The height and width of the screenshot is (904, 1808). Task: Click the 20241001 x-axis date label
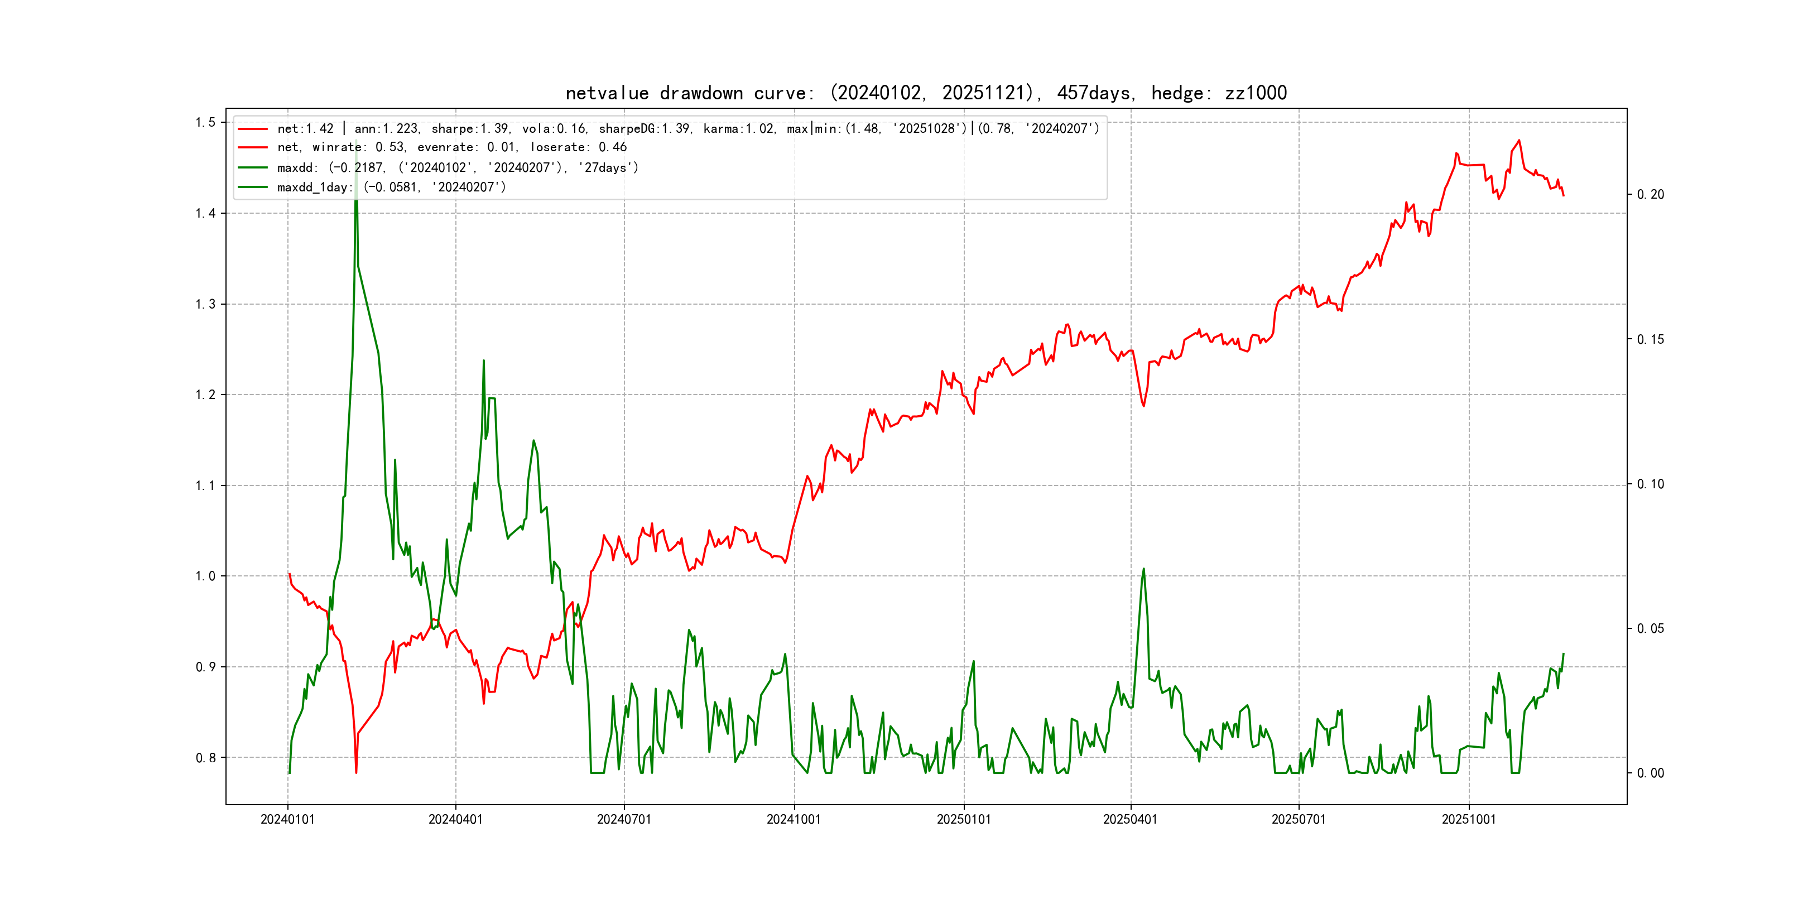(794, 820)
